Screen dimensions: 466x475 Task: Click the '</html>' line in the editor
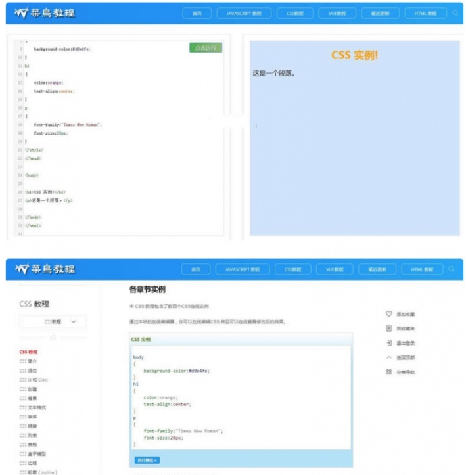point(33,226)
